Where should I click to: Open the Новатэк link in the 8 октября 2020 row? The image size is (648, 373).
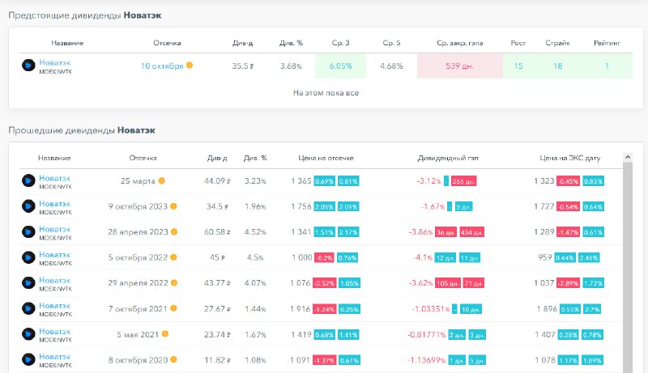[54, 357]
